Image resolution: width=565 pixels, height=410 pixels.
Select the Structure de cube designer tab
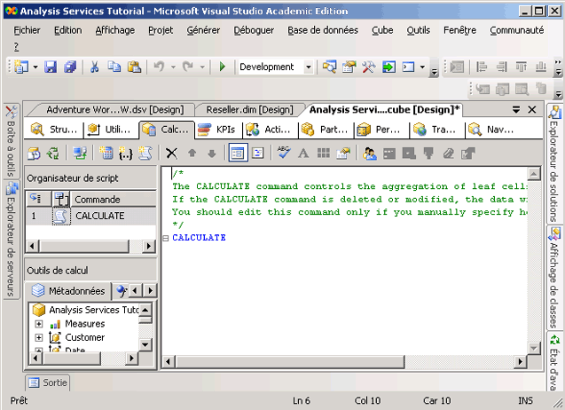[x=54, y=130]
